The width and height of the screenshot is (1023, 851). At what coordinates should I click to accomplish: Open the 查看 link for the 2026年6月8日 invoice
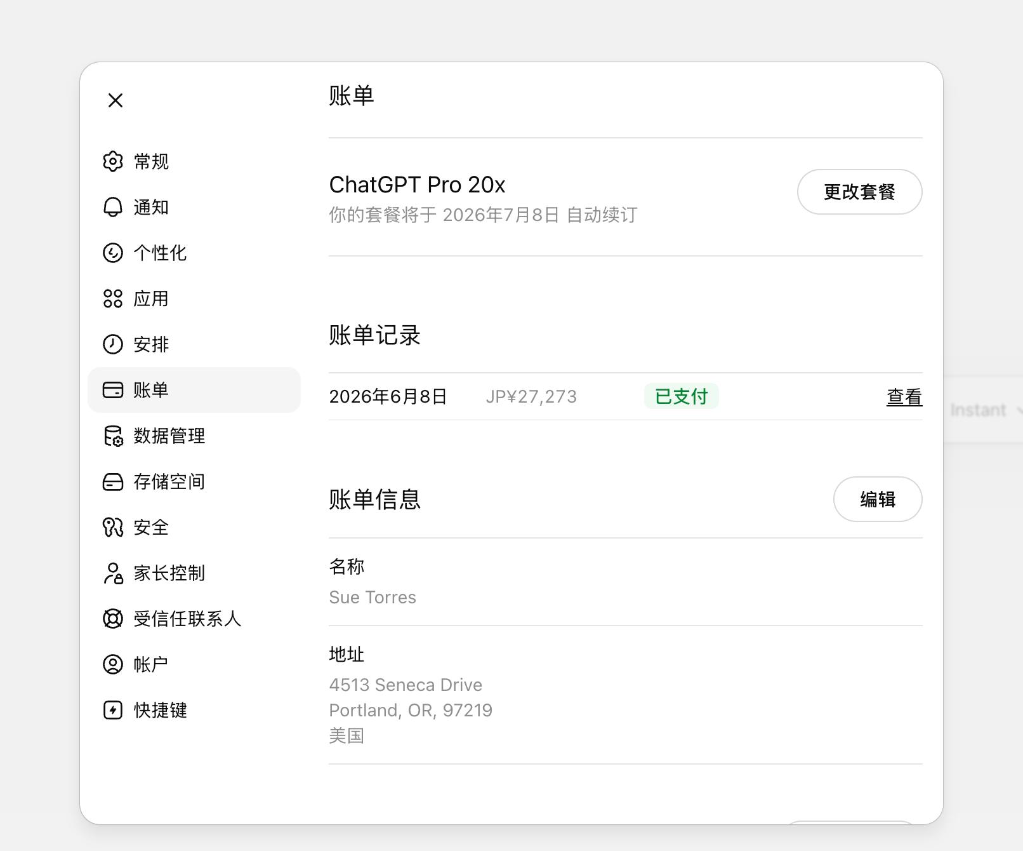pyautogui.click(x=904, y=397)
